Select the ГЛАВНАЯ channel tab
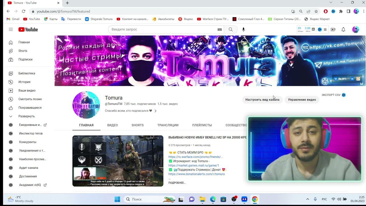This screenshot has width=366, height=206. [86, 125]
